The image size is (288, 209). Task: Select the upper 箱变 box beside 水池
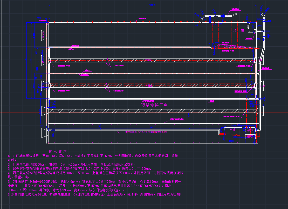[250, 130]
